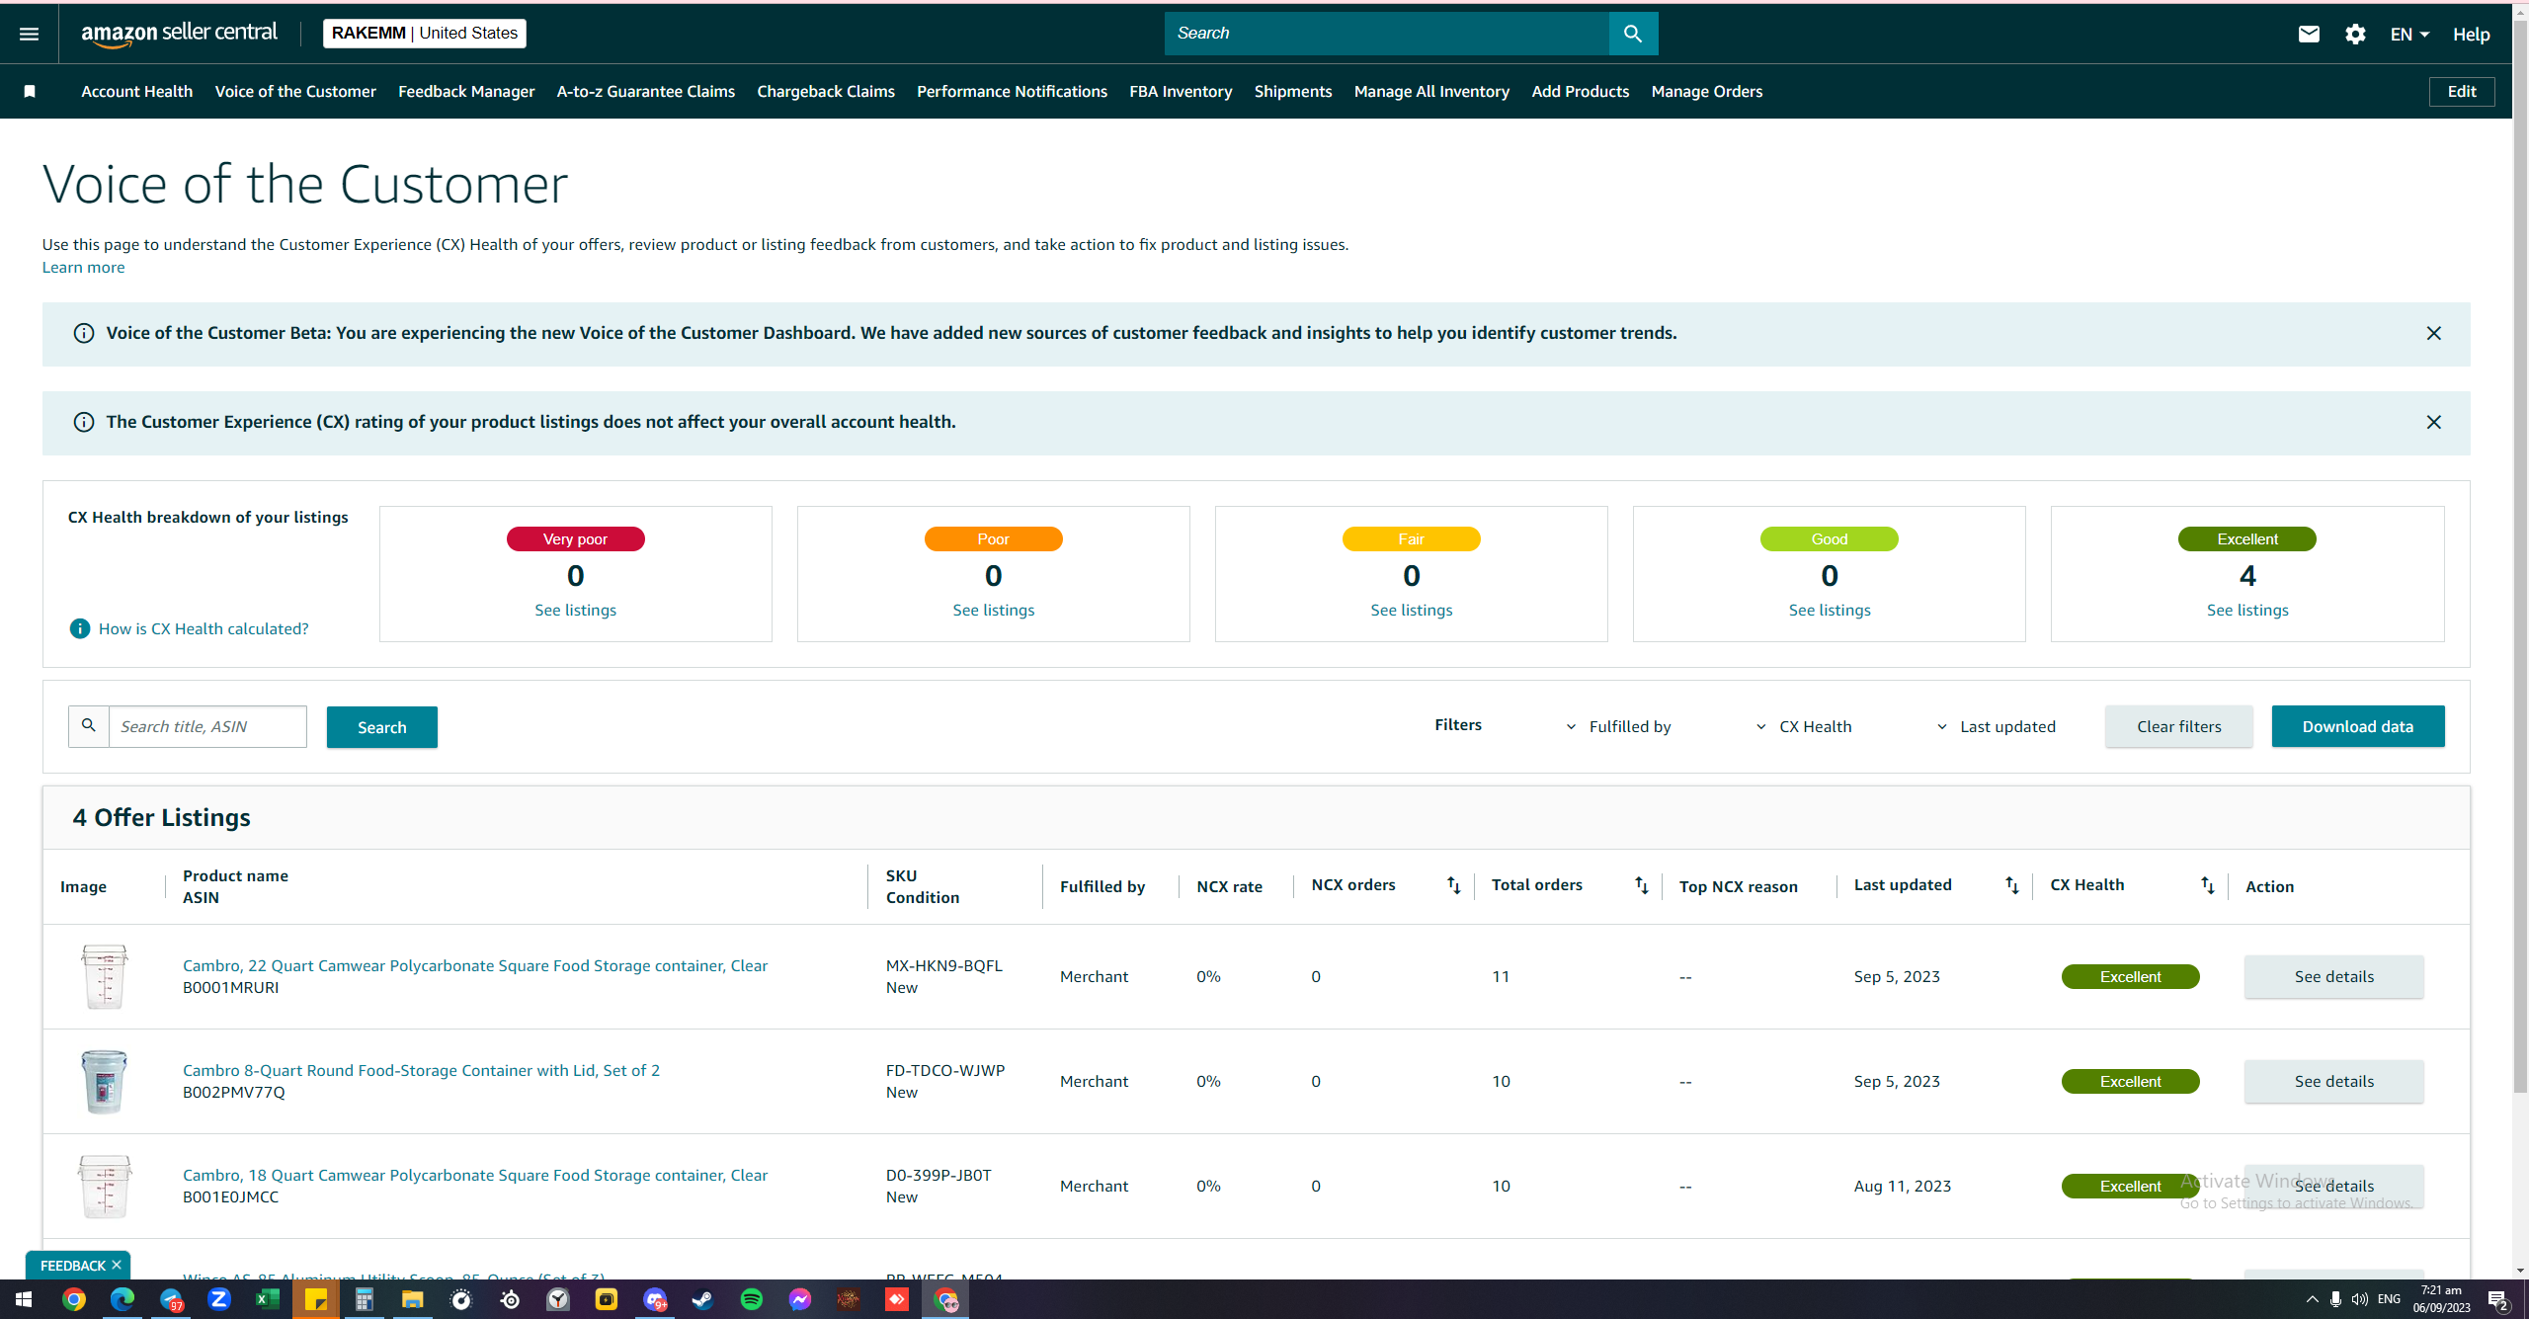Focus the top Search input field
Image resolution: width=2529 pixels, height=1319 pixels.
click(x=1387, y=34)
